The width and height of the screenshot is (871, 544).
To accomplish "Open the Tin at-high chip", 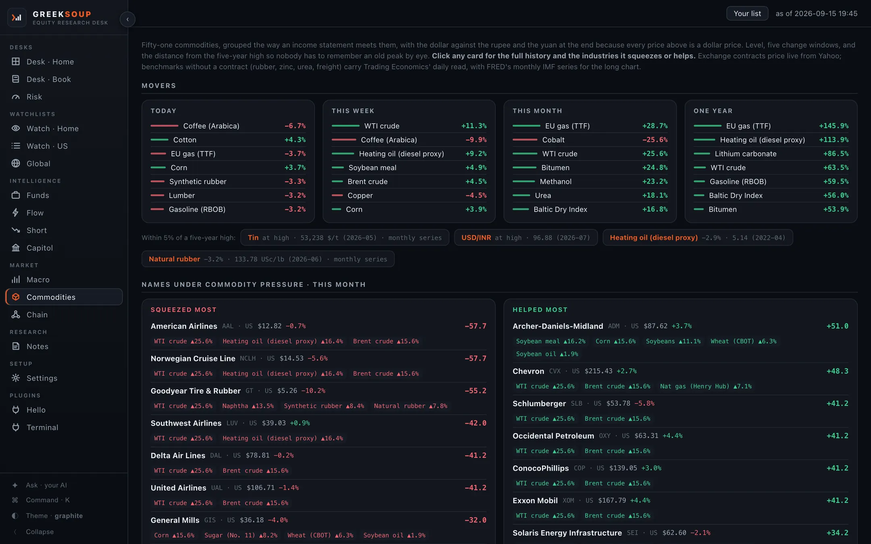I will (345, 238).
